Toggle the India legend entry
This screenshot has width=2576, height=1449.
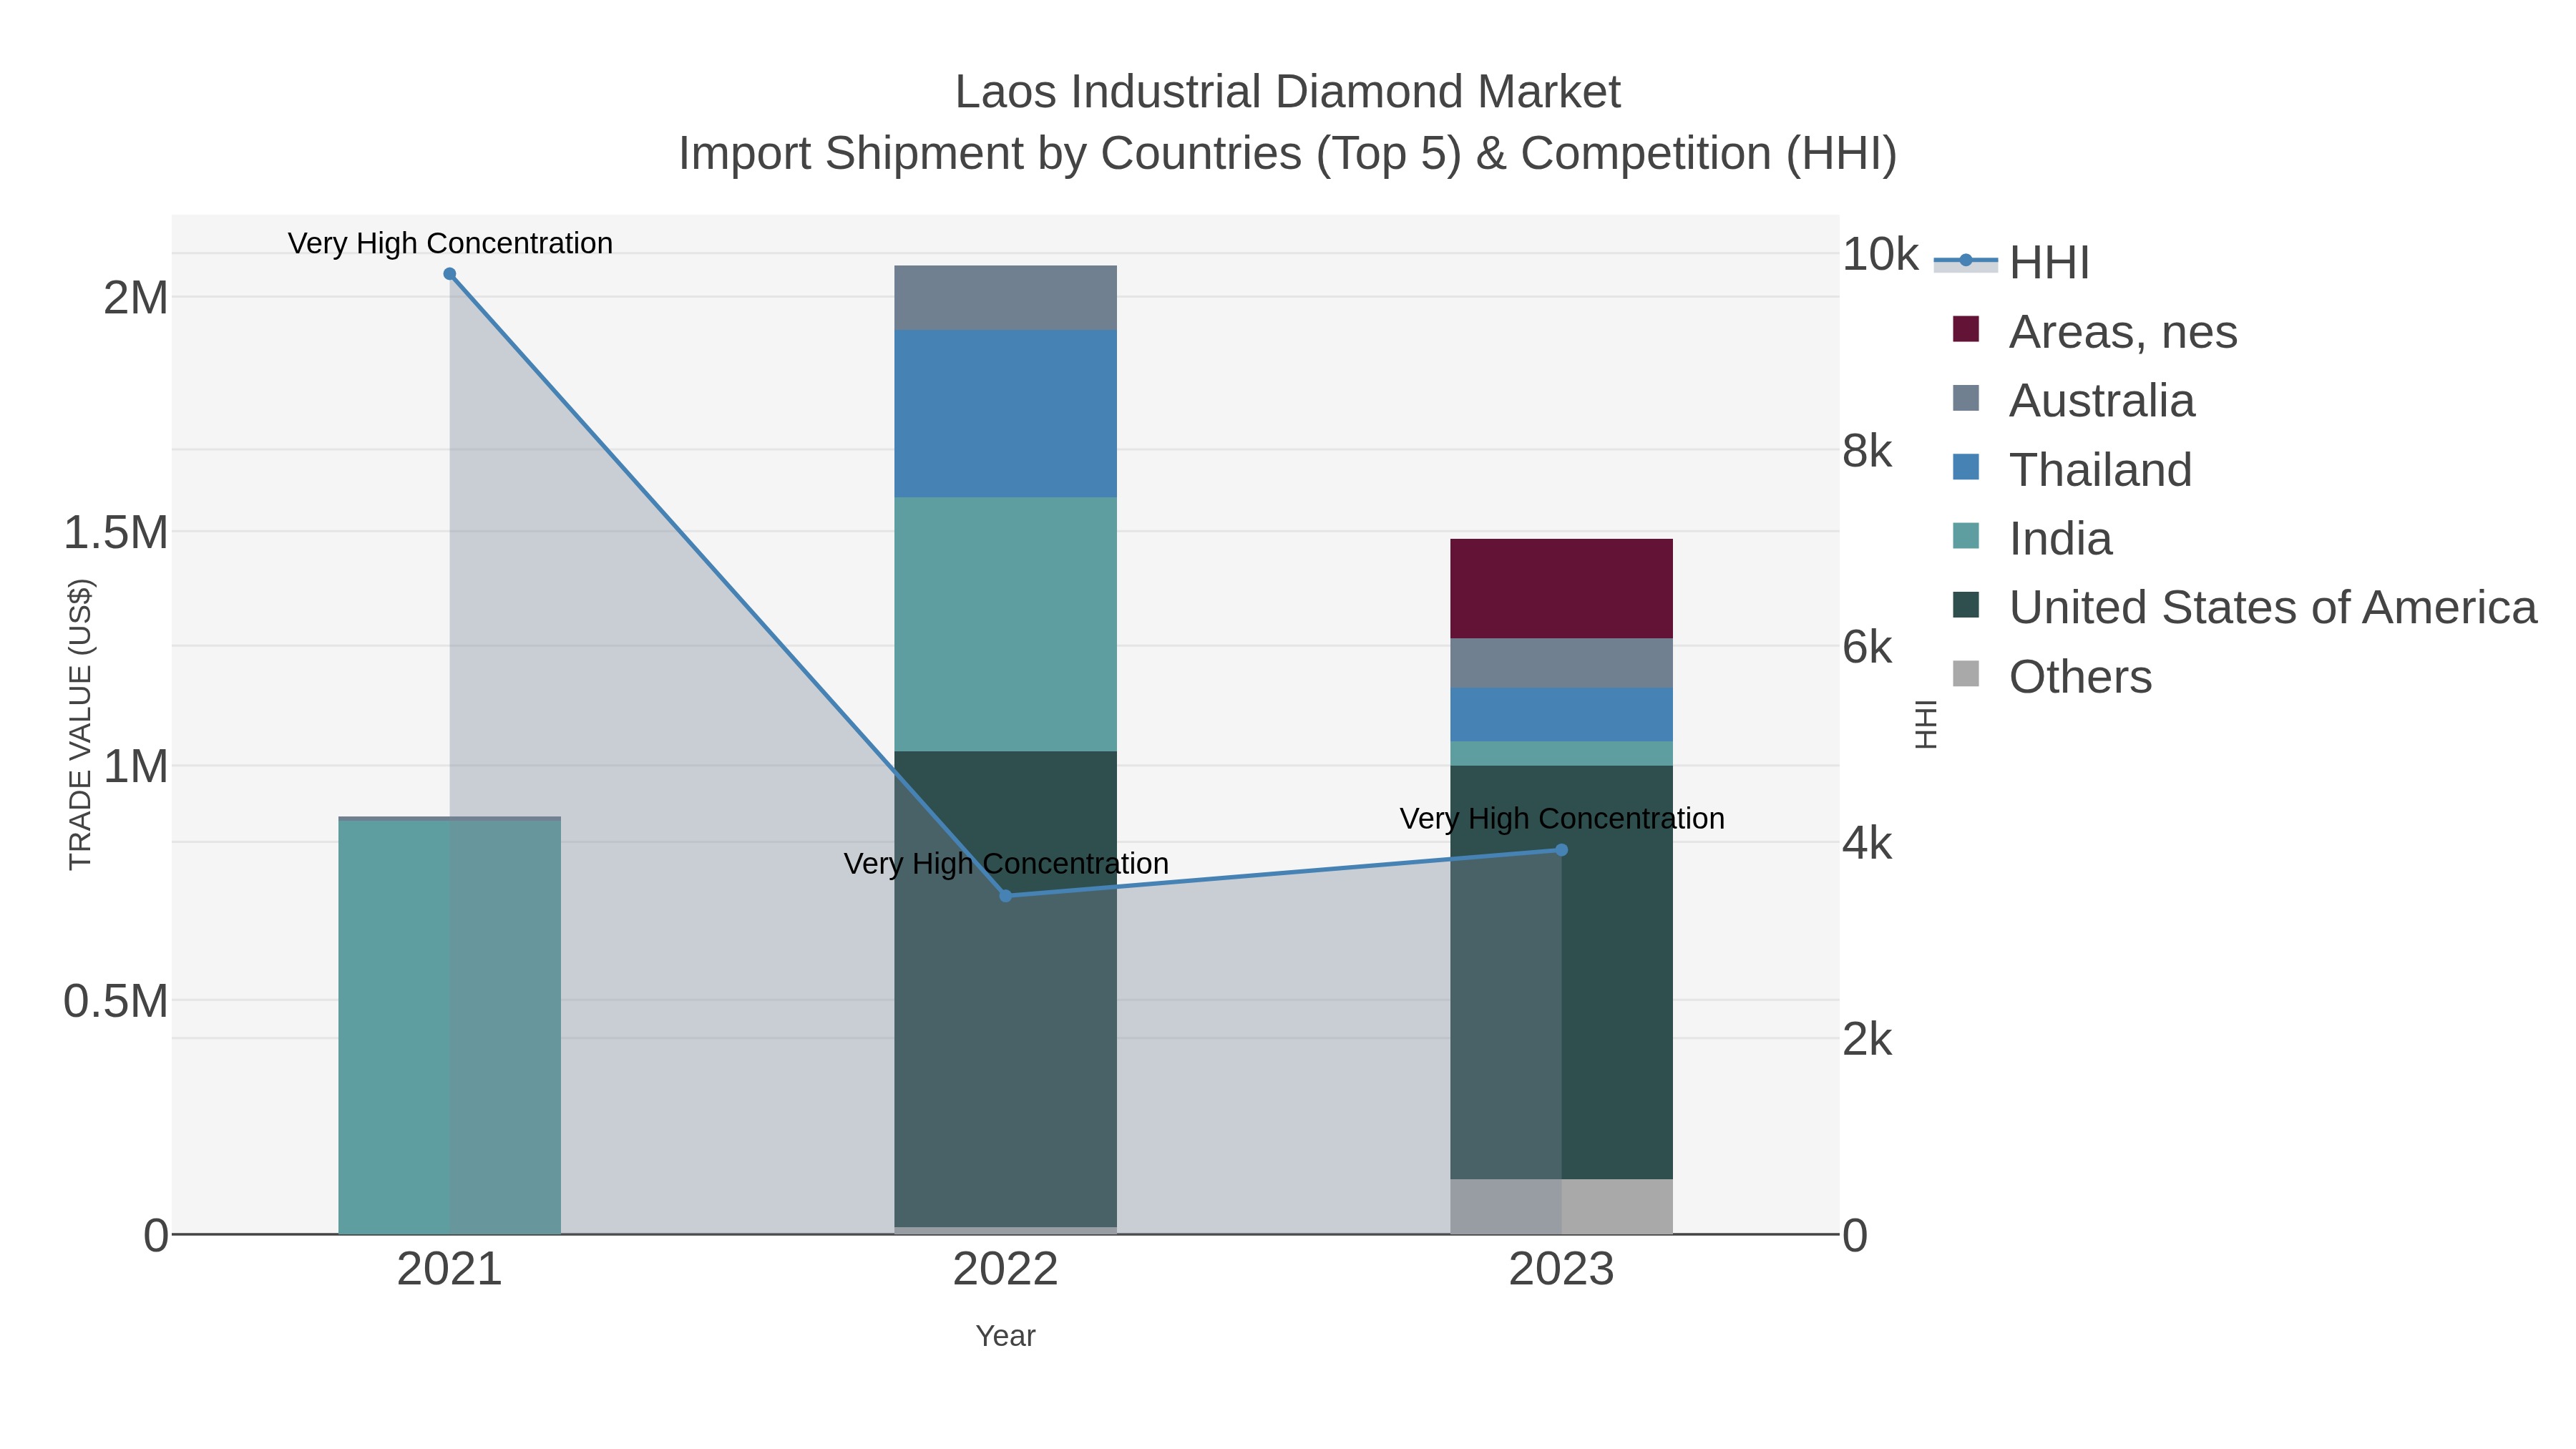pos(2032,538)
